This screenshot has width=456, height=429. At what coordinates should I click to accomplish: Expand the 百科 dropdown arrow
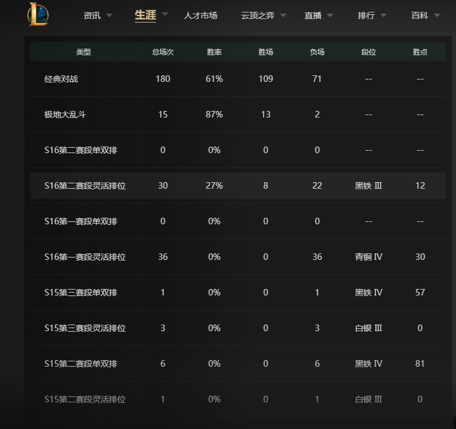(x=437, y=15)
